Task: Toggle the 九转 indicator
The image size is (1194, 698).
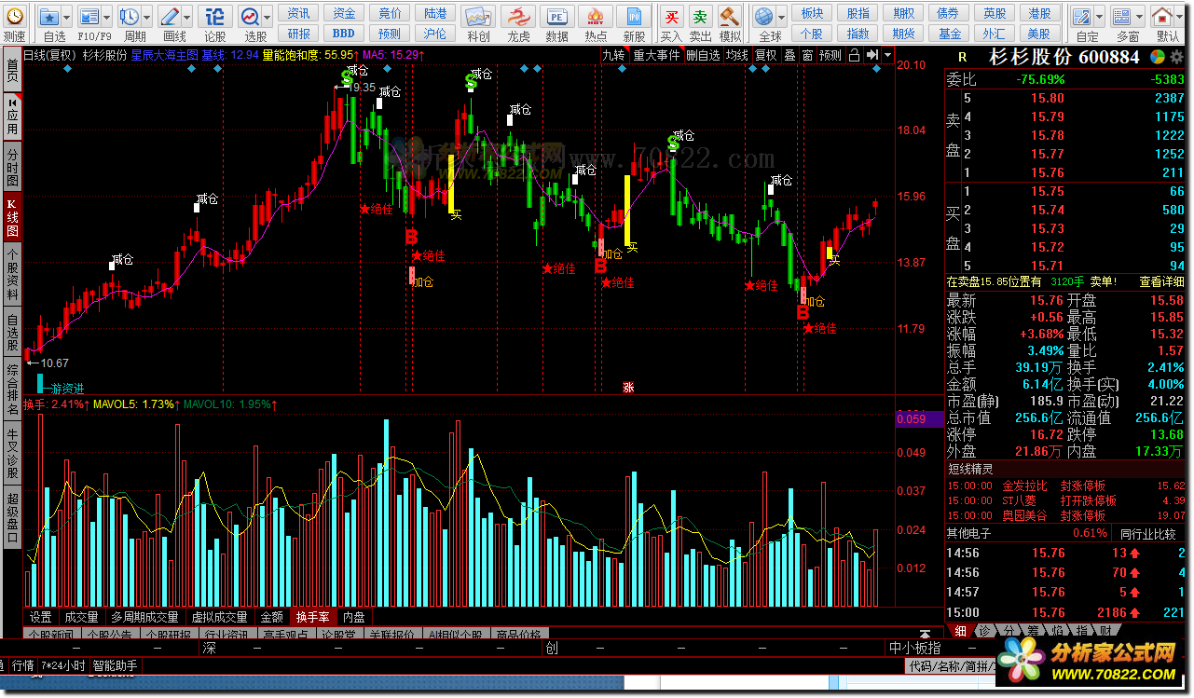Action: click(x=614, y=55)
